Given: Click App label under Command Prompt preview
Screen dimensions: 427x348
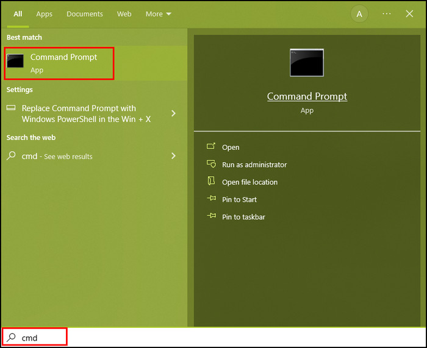Looking at the screenshot, I should [x=307, y=111].
